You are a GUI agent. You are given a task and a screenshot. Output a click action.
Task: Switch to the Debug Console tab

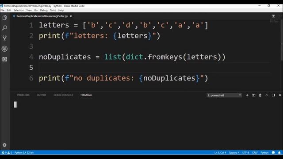point(63,95)
